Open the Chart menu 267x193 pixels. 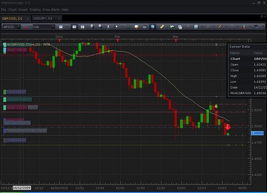click(12, 10)
